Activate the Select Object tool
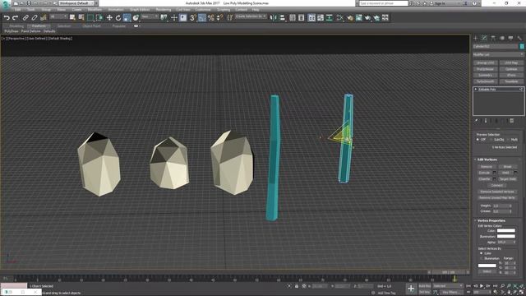The width and height of the screenshot is (526, 296). (72, 18)
